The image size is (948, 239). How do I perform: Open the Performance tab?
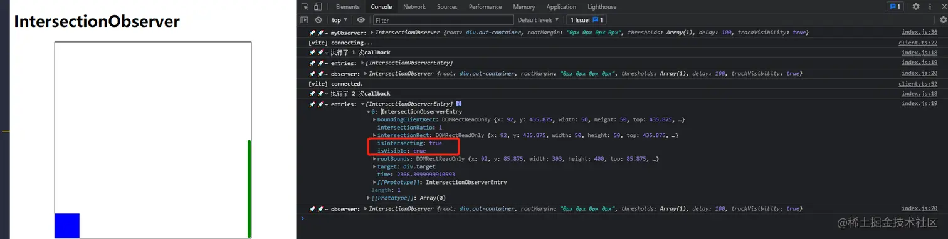(485, 7)
